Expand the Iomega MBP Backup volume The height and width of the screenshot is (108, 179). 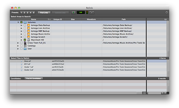click(x=21, y=31)
